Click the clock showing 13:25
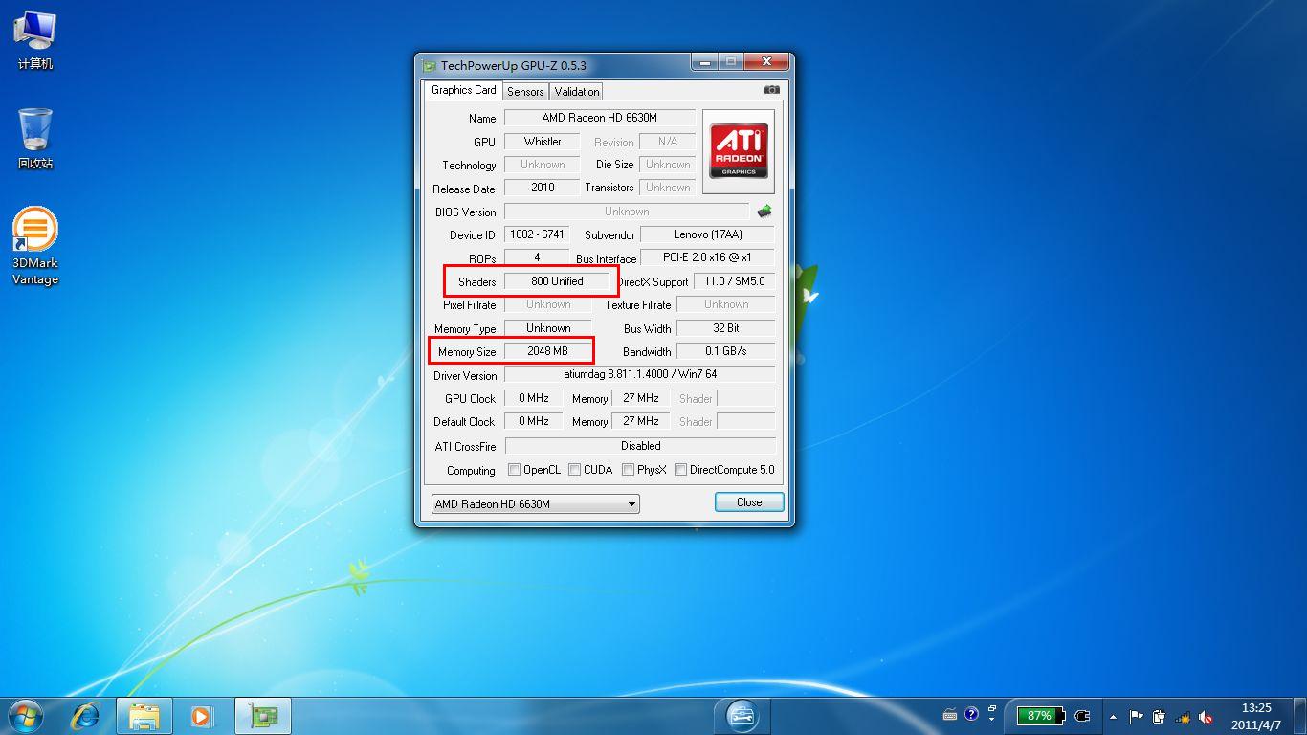 pyautogui.click(x=1256, y=716)
